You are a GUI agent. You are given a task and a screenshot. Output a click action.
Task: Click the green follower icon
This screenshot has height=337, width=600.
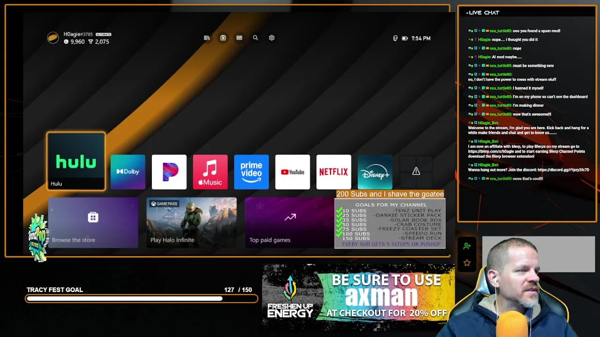pyautogui.click(x=467, y=246)
